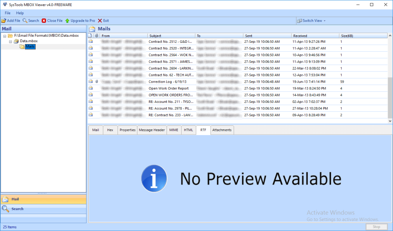Viewport: 393px width, 231px height.
Task: Click the mail list scroll up arrow
Action: 390,36
